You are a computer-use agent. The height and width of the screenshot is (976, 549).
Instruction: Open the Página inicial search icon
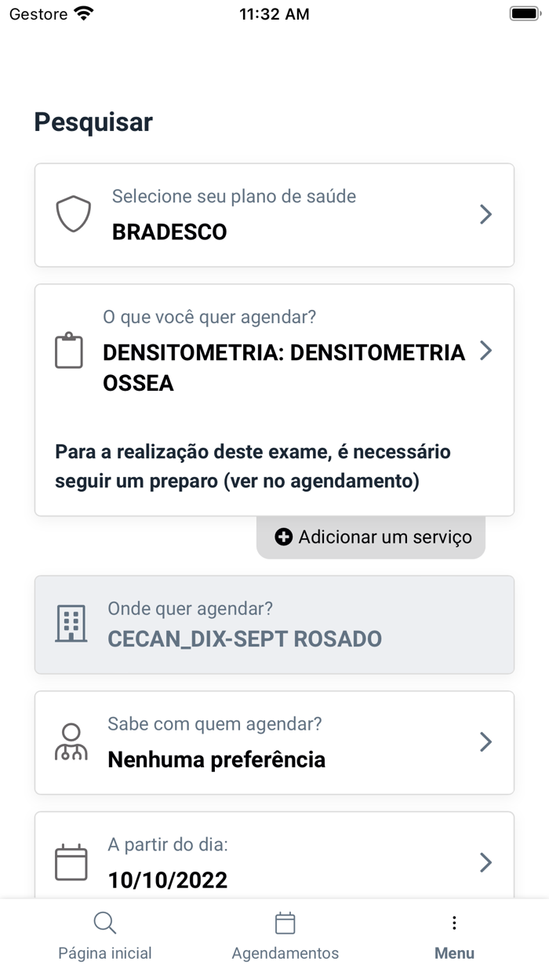pos(104,923)
